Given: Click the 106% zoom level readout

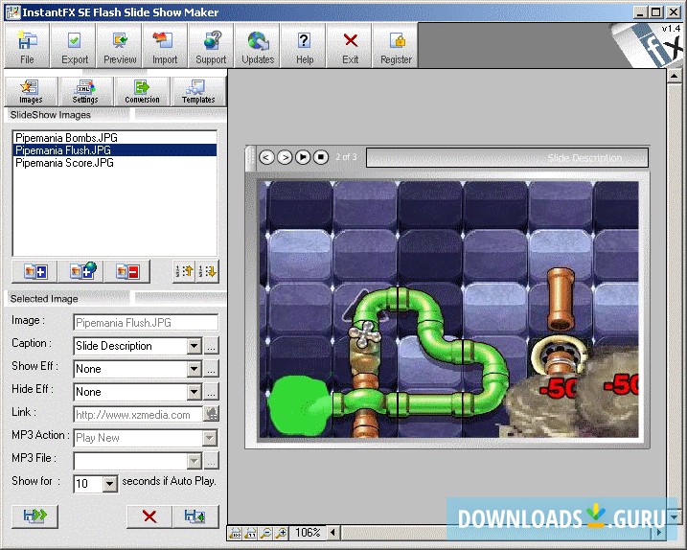Looking at the screenshot, I should point(308,533).
